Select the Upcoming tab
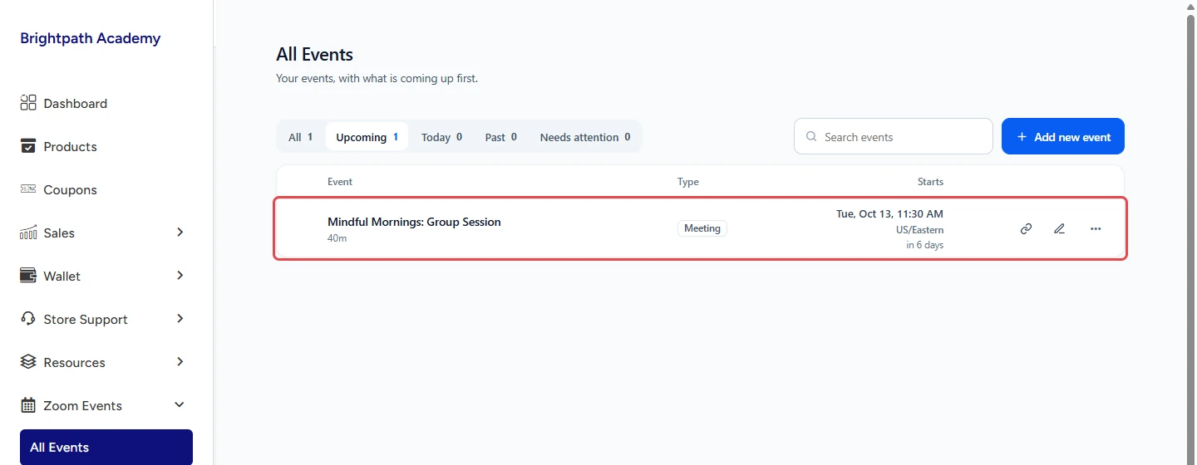 tap(367, 137)
